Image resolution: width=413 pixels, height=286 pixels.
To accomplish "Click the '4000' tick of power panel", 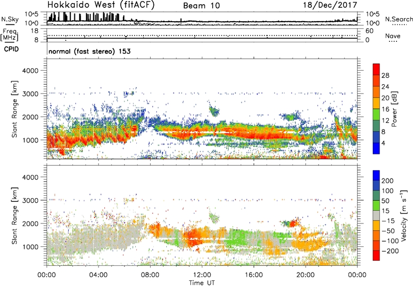I will [30, 71].
